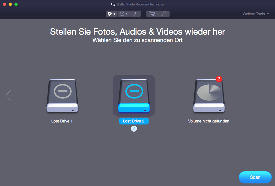Image resolution: width=275 pixels, height=186 pixels.
Task: Expand the Weitere Tools dropdown
Action: click(x=256, y=14)
